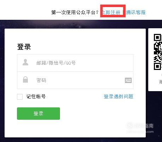Tick the 记住帐号 checkbox
162x142 pixels.
tap(20, 97)
